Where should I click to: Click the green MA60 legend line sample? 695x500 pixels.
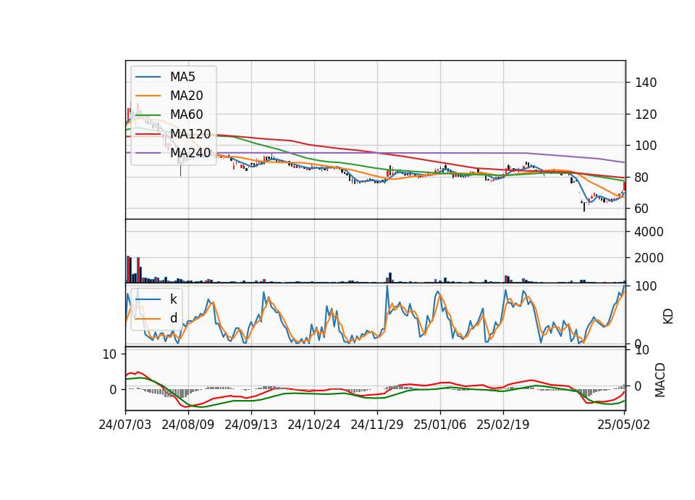(148, 114)
